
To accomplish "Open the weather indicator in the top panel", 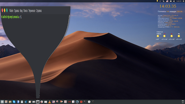I will coord(159,1).
